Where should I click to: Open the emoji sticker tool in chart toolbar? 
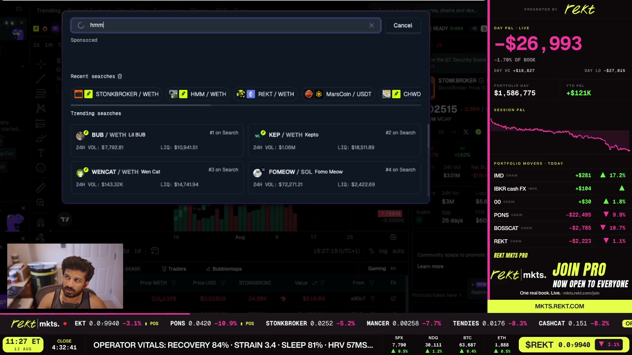[41, 168]
